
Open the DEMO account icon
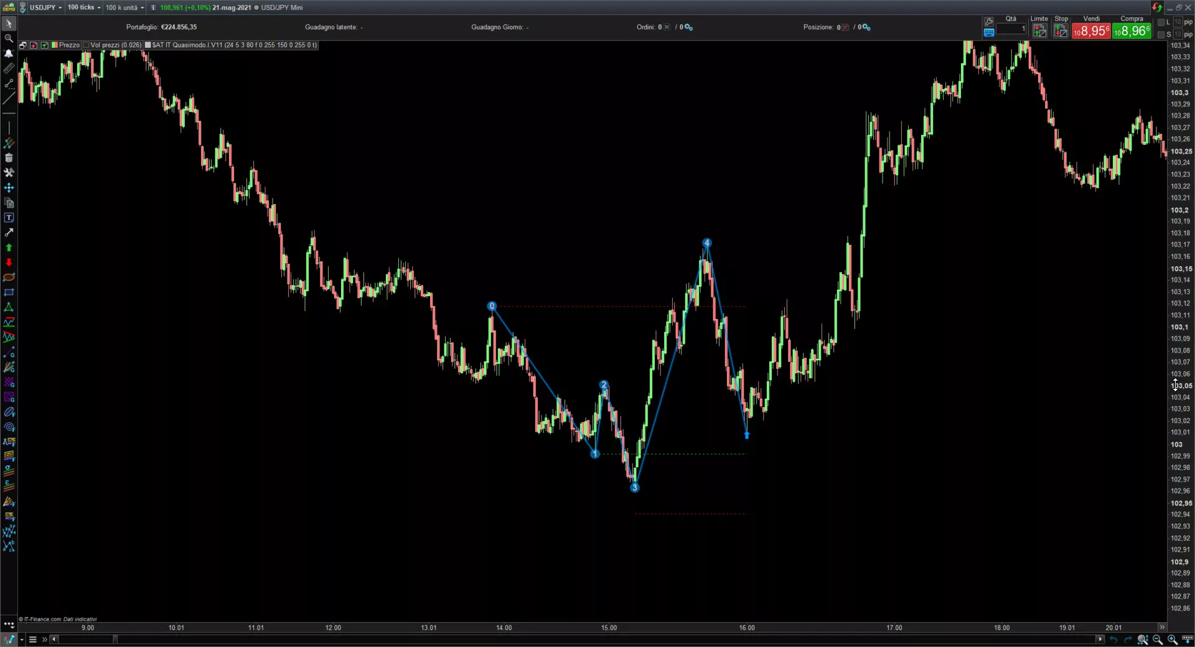(9, 7)
